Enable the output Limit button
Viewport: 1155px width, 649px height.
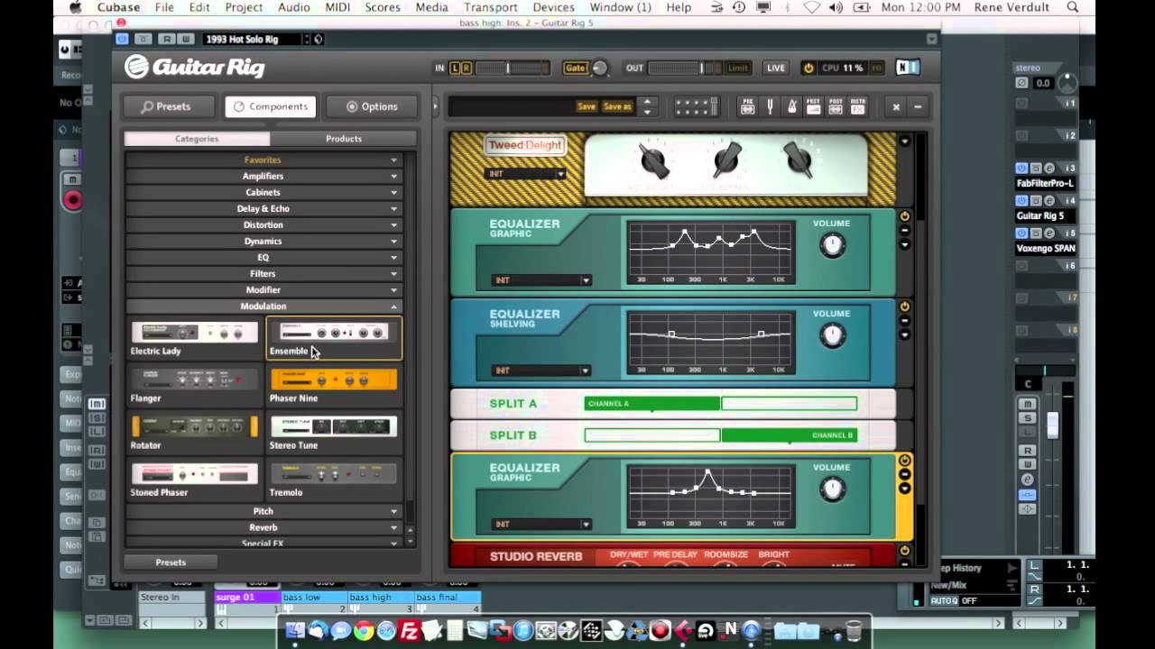point(738,68)
